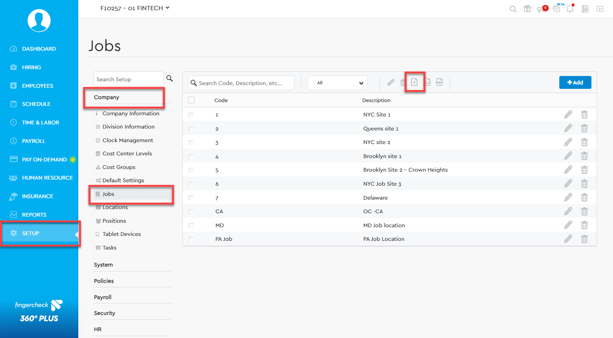Go to Dashboard in sidebar

39,49
